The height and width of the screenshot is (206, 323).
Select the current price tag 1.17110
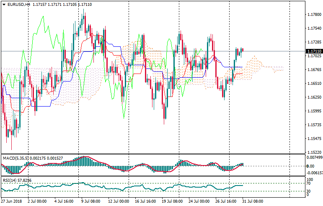[314, 51]
